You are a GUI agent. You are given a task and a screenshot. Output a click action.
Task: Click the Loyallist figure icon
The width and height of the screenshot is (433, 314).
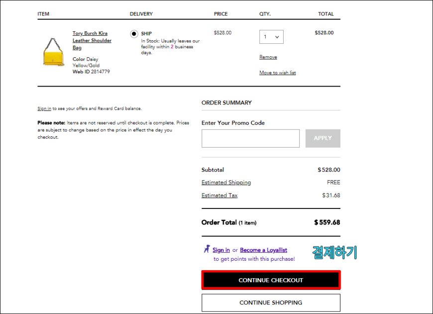(x=207, y=249)
